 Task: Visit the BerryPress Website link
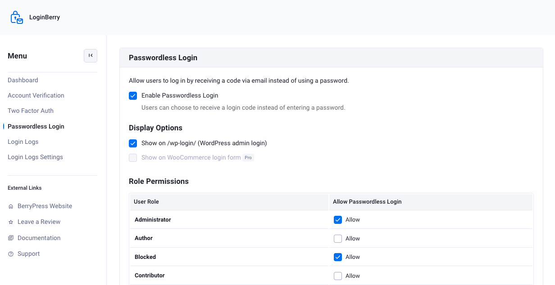[x=45, y=206]
